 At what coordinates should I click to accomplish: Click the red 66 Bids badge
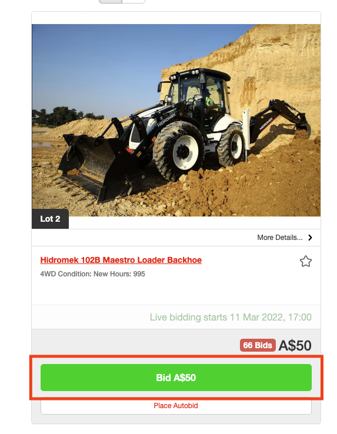coord(258,345)
